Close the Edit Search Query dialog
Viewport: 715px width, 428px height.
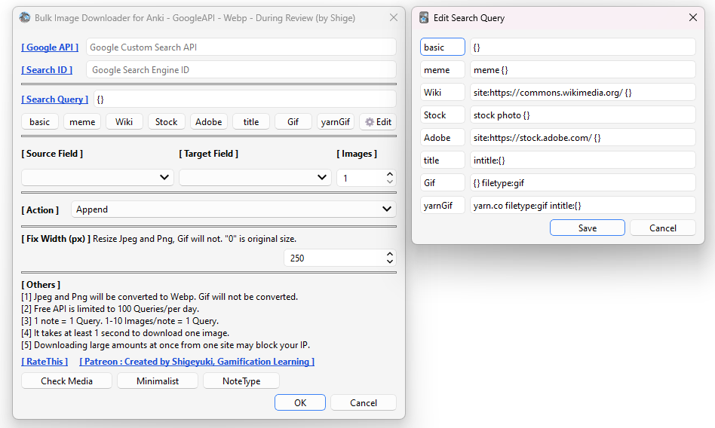pyautogui.click(x=692, y=17)
